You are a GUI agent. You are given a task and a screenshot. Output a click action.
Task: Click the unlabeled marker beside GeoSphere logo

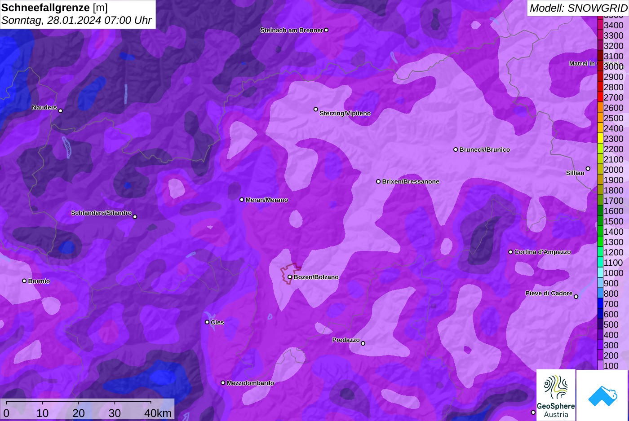coord(533,412)
